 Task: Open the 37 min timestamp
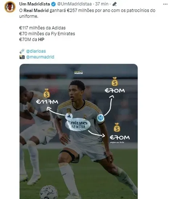102,4
